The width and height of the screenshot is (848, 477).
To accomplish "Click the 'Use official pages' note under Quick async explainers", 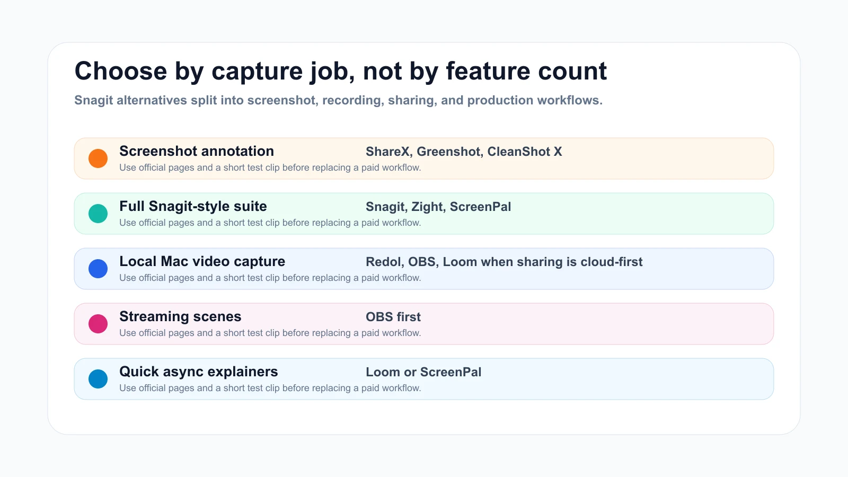I will click(x=270, y=388).
